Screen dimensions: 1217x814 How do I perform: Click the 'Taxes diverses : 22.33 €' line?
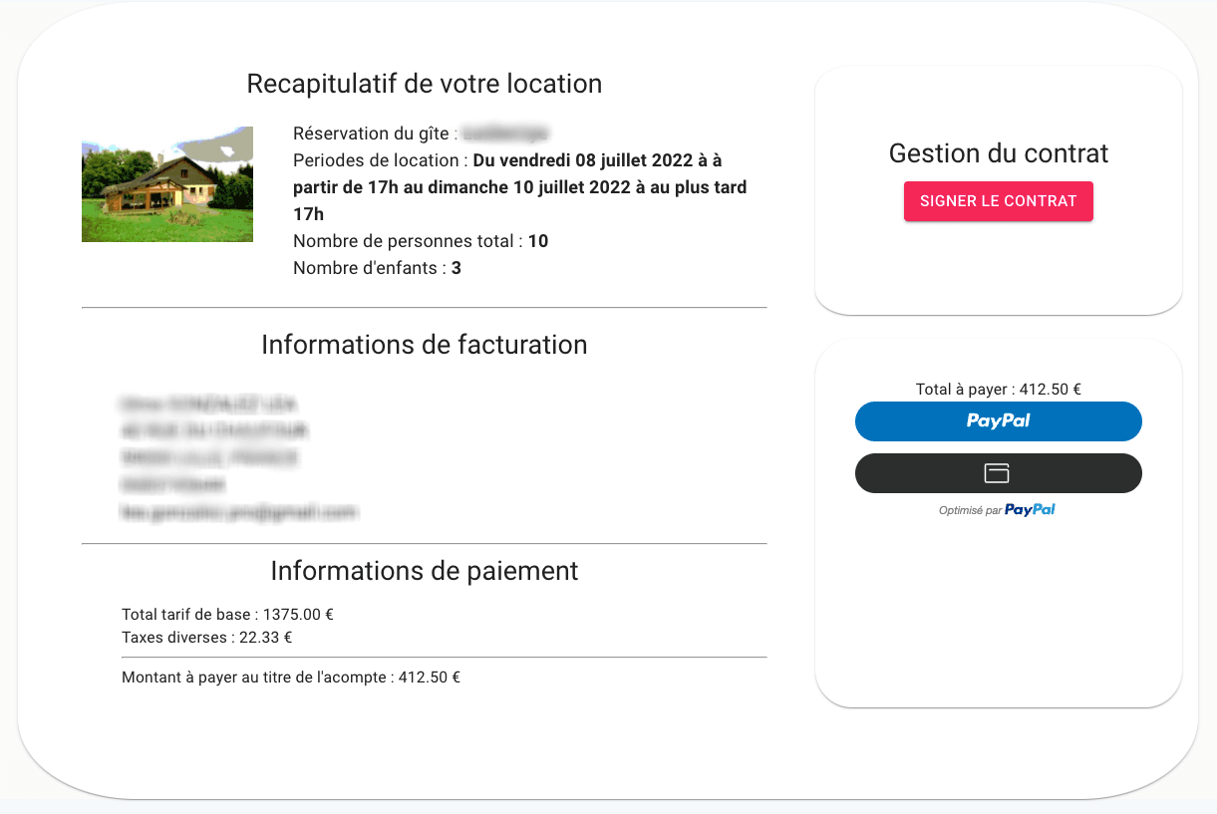(x=206, y=638)
